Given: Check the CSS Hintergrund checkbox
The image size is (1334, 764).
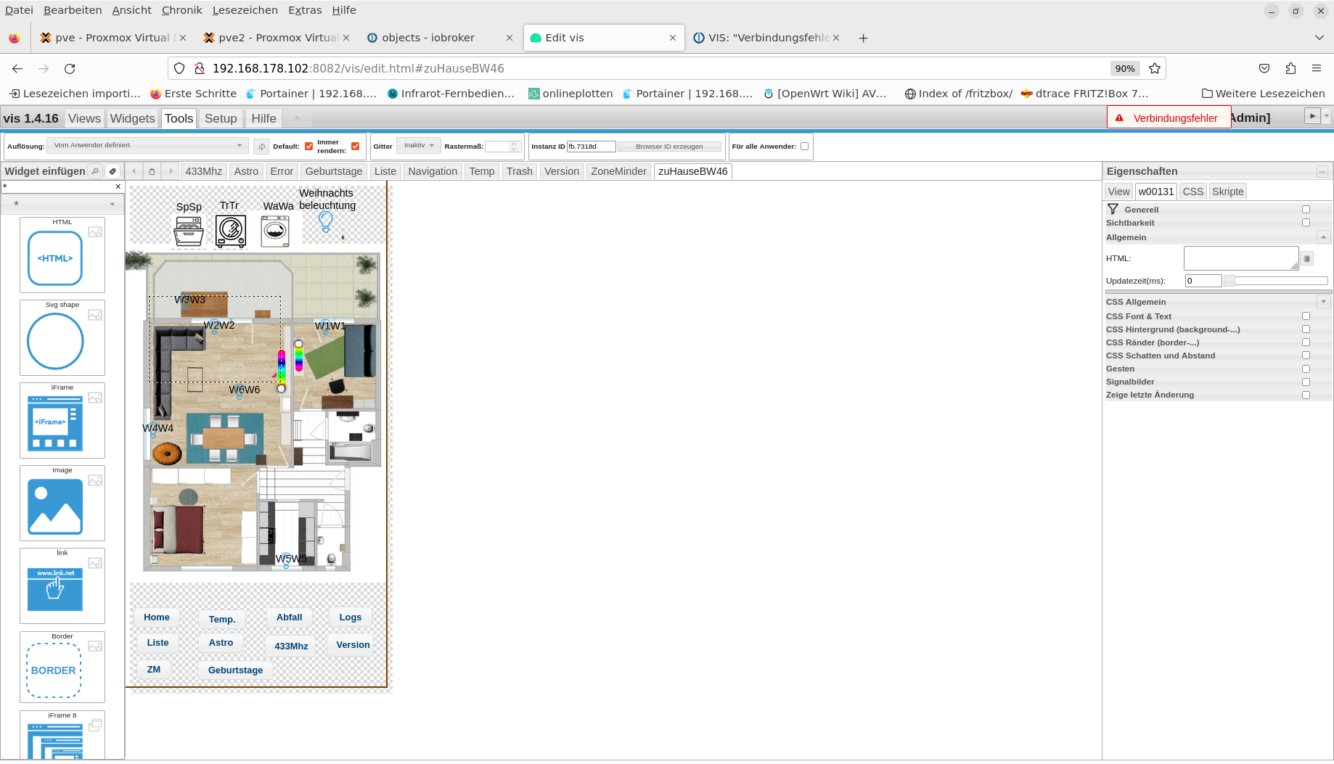Looking at the screenshot, I should (1306, 329).
